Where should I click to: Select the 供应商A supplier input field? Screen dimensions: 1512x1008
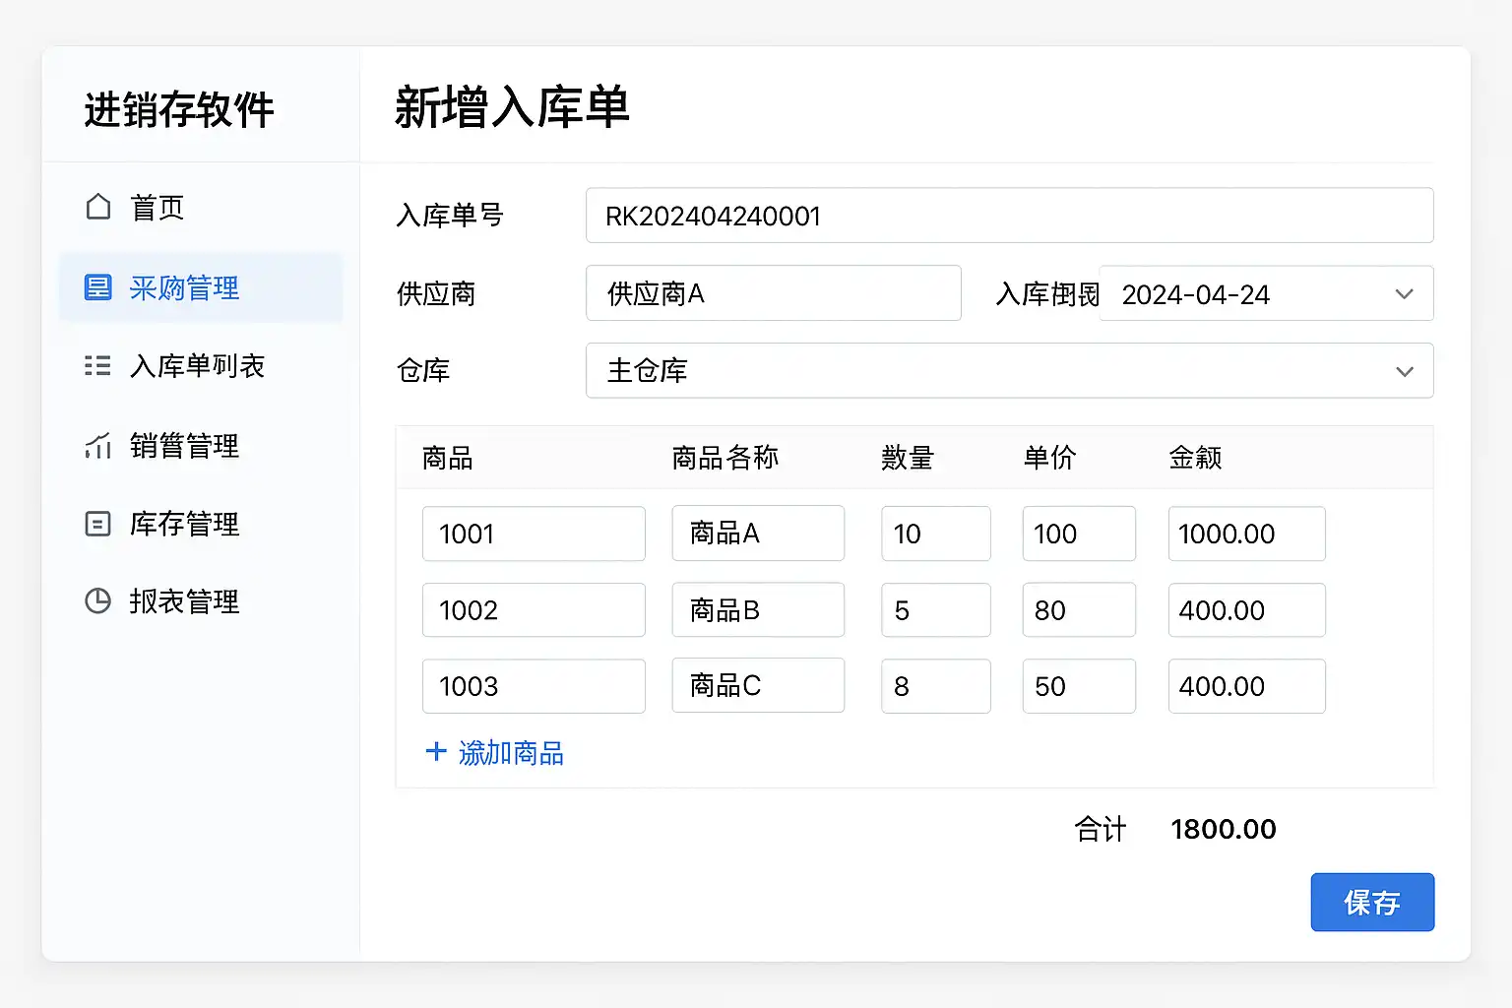coord(773,293)
